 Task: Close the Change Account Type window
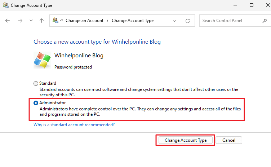[268, 5]
